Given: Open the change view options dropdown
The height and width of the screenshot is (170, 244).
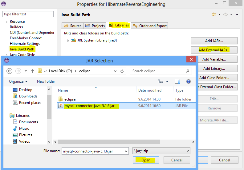Looking at the screenshot, I should pos(167,81).
